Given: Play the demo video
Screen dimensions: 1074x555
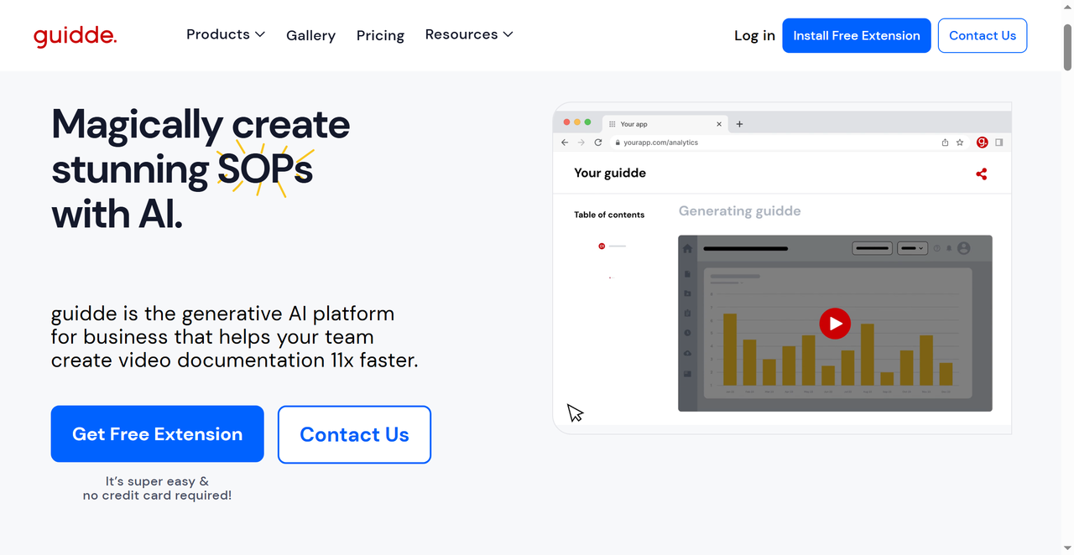Looking at the screenshot, I should tap(835, 323).
